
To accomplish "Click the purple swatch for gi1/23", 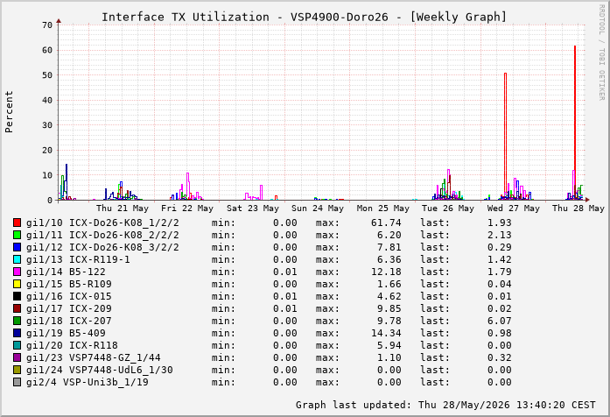I will tap(17, 357).
